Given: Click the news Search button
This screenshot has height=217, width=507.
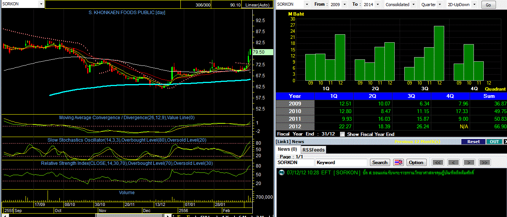Looking at the screenshot, I should click(x=379, y=162).
